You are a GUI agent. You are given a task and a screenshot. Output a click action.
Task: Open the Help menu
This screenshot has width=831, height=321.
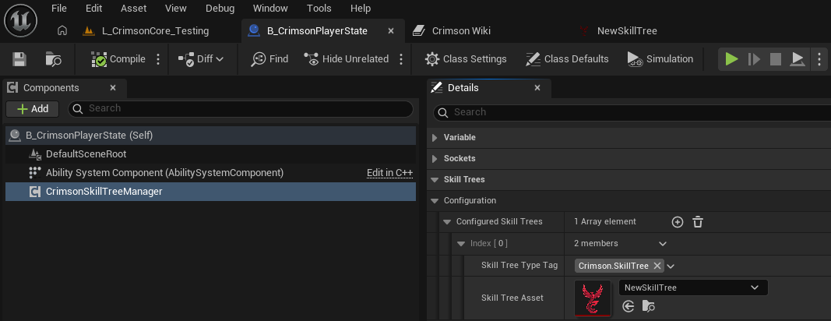pos(361,9)
